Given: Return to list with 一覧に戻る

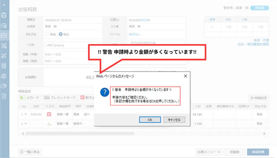Looking at the screenshot, I should click(x=30, y=152).
